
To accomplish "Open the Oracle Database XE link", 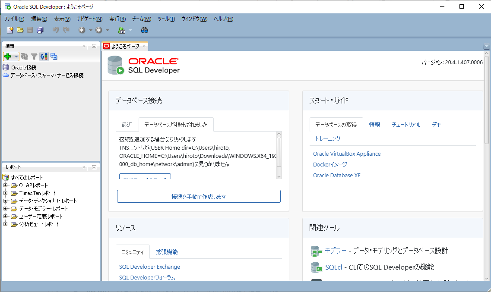I will (x=336, y=176).
